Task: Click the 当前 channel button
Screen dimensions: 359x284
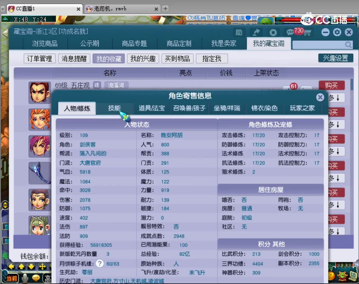Action: point(12,278)
